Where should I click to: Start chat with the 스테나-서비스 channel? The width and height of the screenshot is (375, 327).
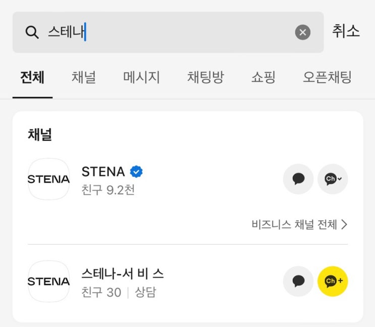click(298, 281)
